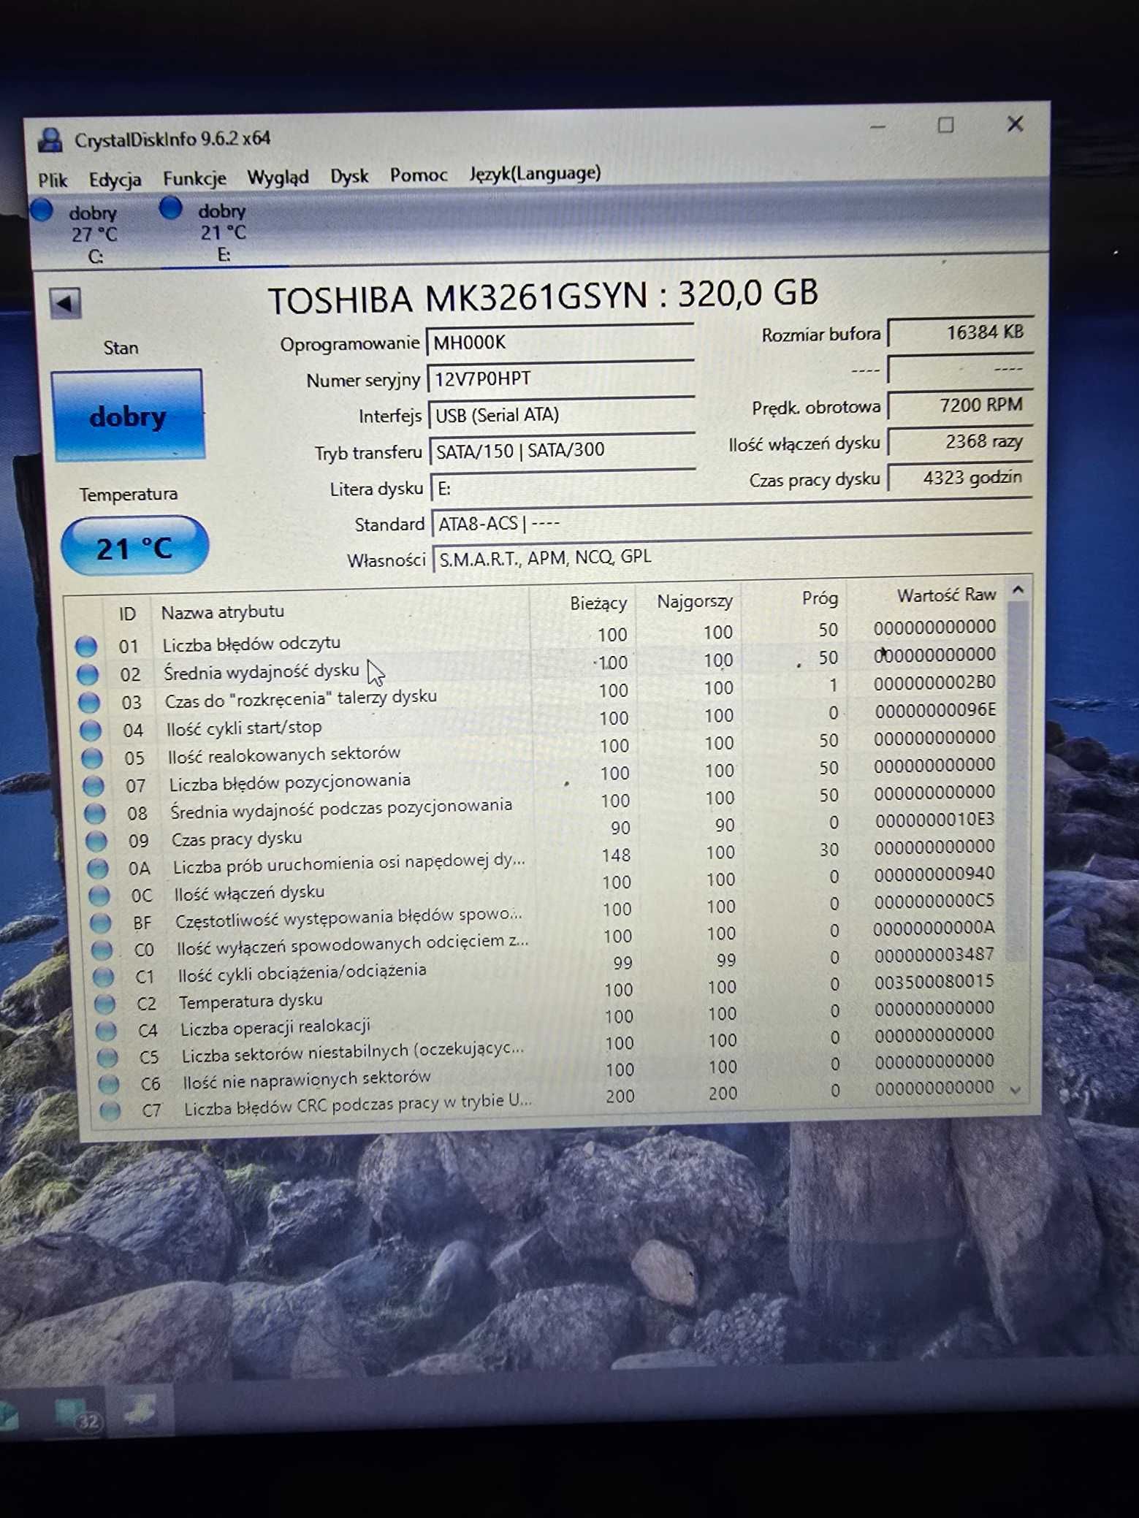This screenshot has width=1139, height=1518.
Task: Click status orb for attribute 09 Czas pracy dysku
Action: click(x=96, y=841)
